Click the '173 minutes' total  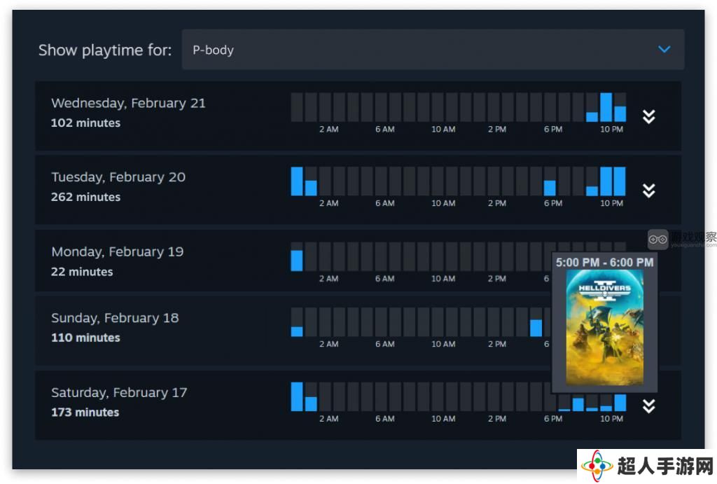tap(85, 412)
